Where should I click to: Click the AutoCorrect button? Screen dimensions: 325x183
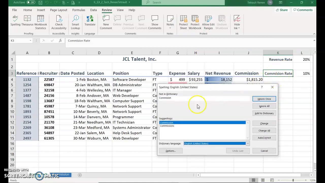point(264,138)
